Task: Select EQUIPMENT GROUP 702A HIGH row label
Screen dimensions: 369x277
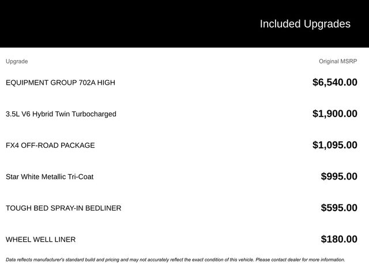Action: click(60, 83)
